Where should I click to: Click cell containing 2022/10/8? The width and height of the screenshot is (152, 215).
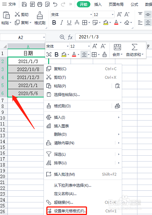[28, 69]
